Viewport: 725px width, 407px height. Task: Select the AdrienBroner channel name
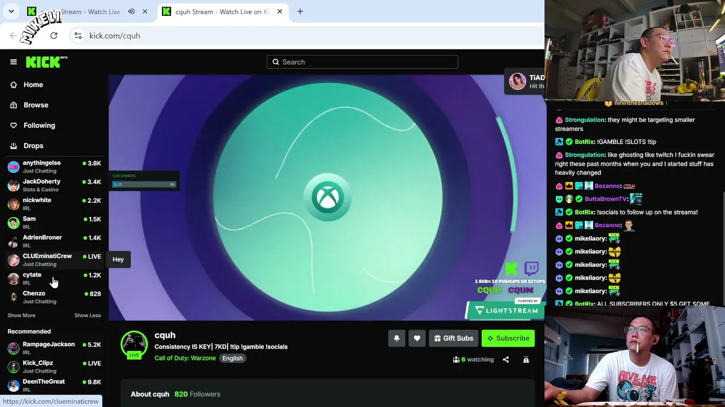[42, 237]
